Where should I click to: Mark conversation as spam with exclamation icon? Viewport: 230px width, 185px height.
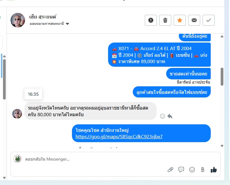point(151,20)
